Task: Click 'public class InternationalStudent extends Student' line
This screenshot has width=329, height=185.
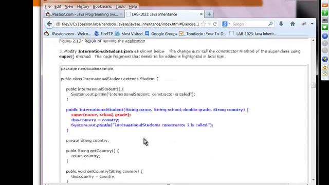Action: coord(109,79)
